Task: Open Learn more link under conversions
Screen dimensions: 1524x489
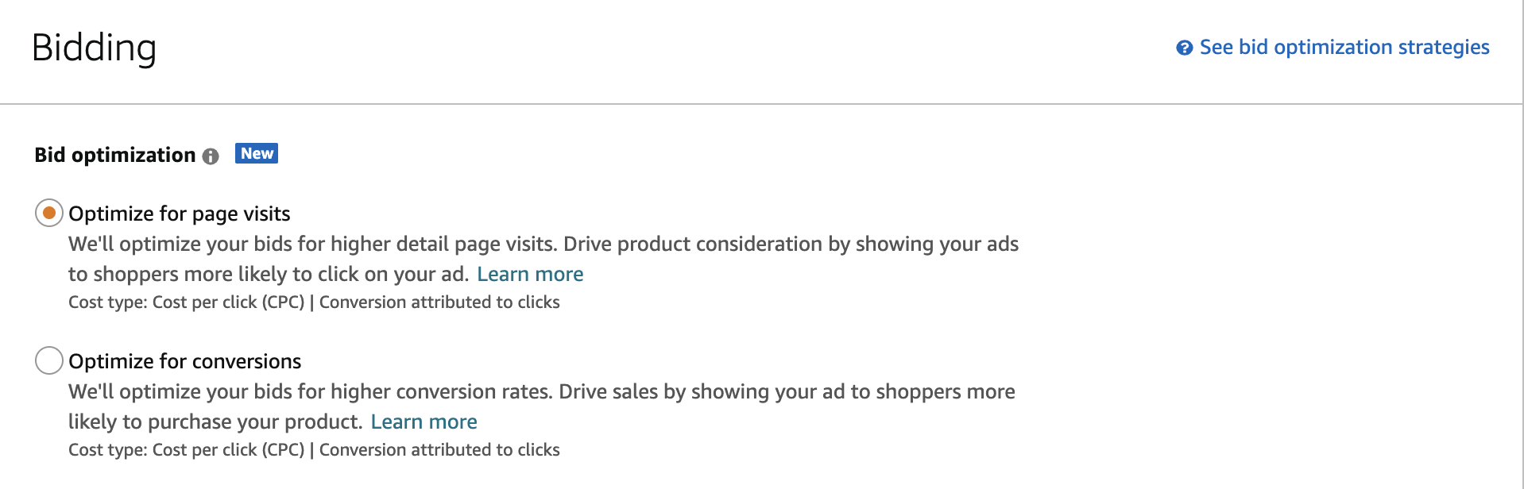Action: tap(424, 422)
